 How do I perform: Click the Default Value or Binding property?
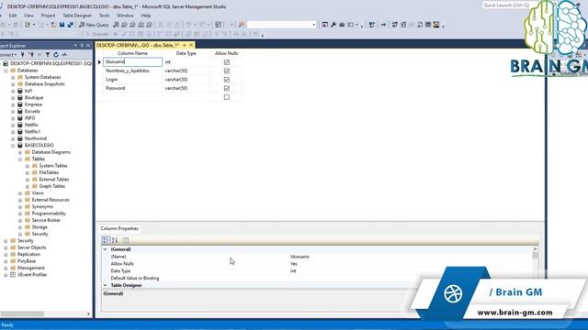tap(135, 278)
